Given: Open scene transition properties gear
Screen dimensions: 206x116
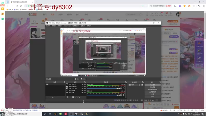Looking at the screenshot, I should click(142, 85).
